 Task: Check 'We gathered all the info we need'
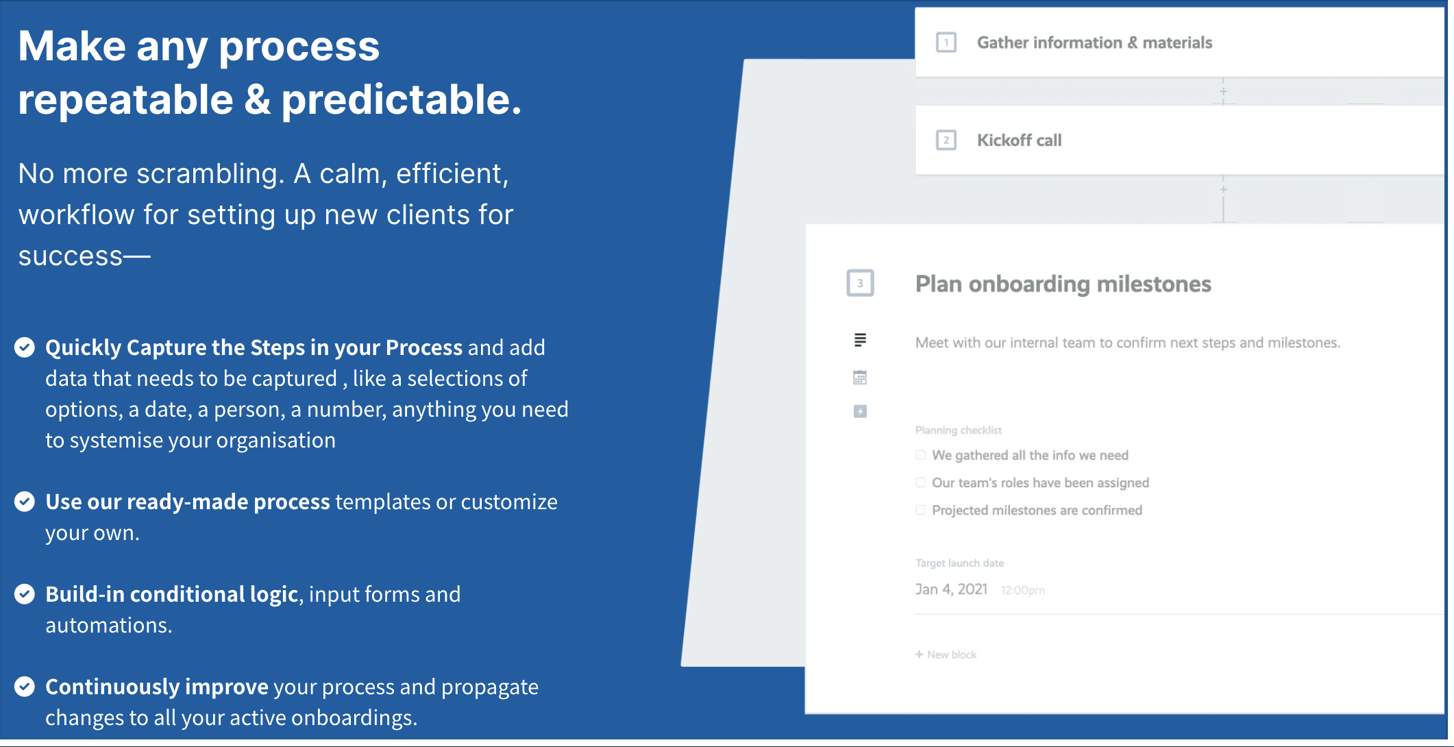tap(920, 454)
